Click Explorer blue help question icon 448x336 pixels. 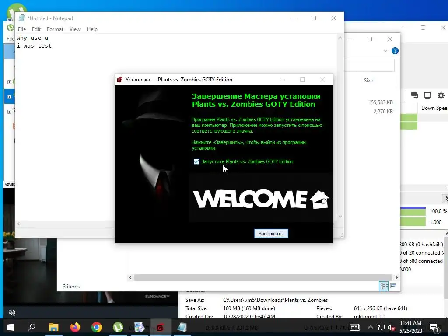pyautogui.click(x=395, y=51)
